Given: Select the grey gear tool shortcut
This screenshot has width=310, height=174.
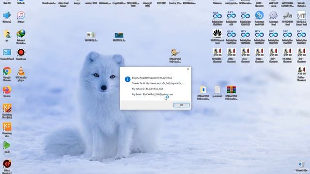Looking at the screenshot, I should point(273,18).
